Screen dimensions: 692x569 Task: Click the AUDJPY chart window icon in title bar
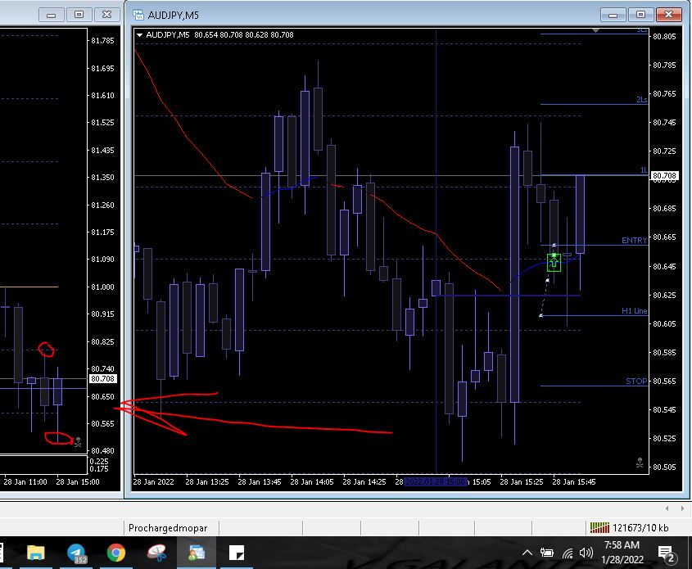(138, 15)
